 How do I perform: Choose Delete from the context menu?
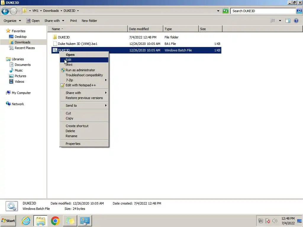[84, 131]
